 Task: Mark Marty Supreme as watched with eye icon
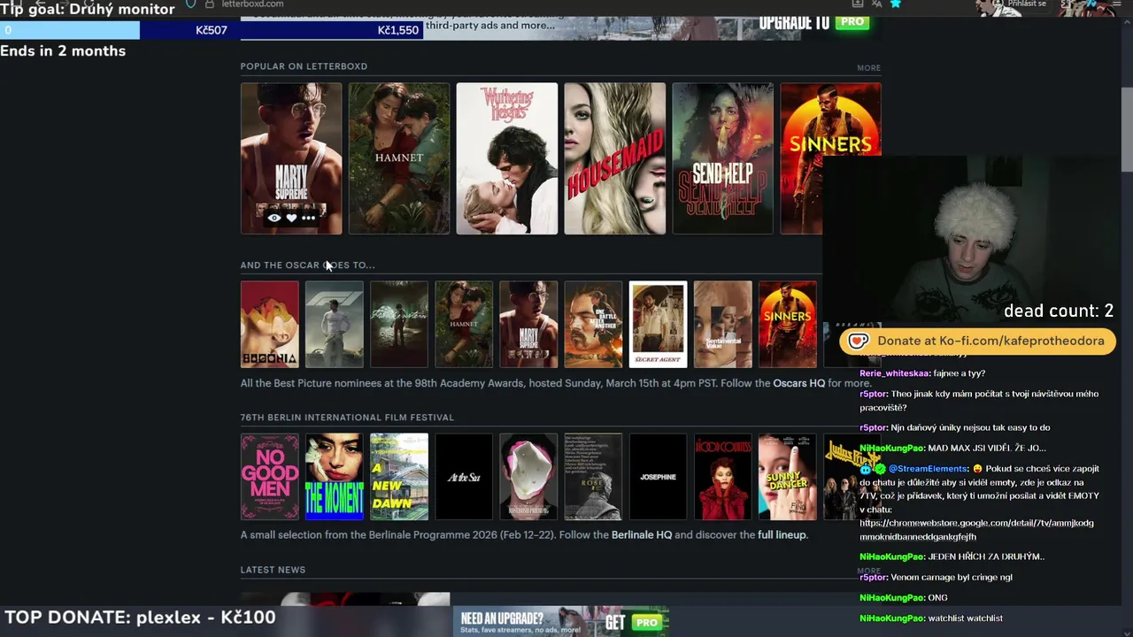point(274,218)
